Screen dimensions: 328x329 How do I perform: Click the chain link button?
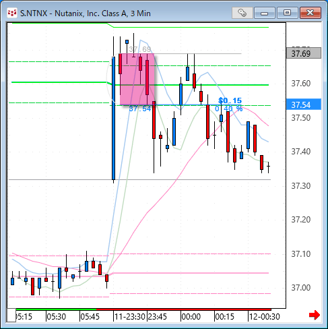pyautogui.click(x=242, y=13)
